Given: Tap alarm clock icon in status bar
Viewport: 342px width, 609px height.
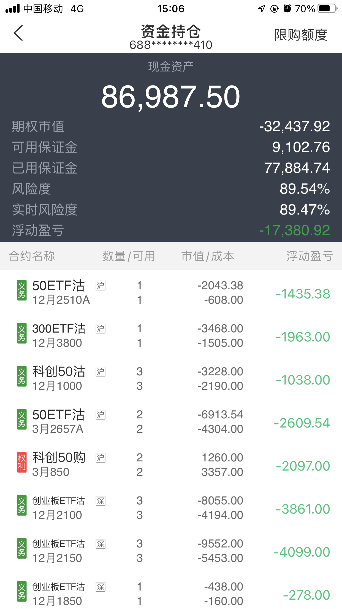Looking at the screenshot, I should coord(287,9).
